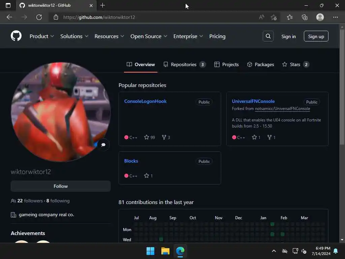This screenshot has height=259, width=345.
Task: Click the Wednesday August green contribution square
Action: [161, 239]
